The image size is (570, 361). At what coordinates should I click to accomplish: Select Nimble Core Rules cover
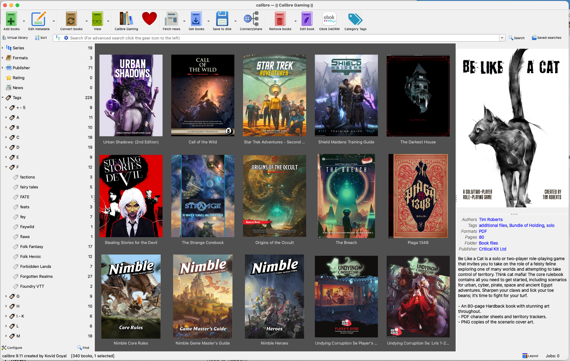click(x=131, y=296)
